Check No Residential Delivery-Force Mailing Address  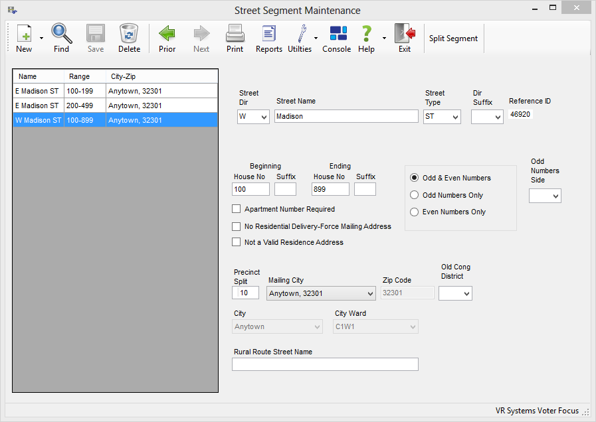pos(236,226)
